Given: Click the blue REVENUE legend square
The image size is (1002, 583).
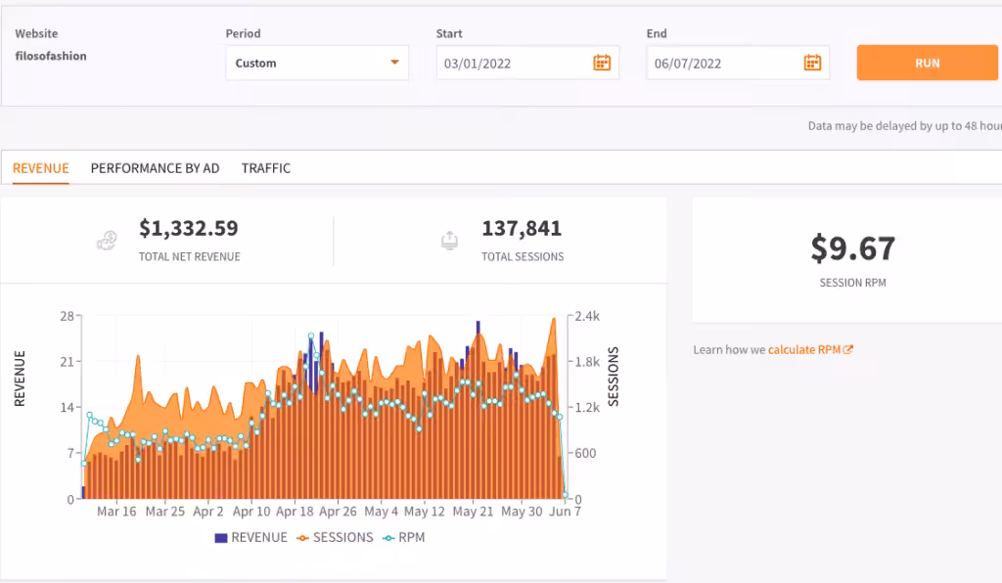Looking at the screenshot, I should click(221, 538).
